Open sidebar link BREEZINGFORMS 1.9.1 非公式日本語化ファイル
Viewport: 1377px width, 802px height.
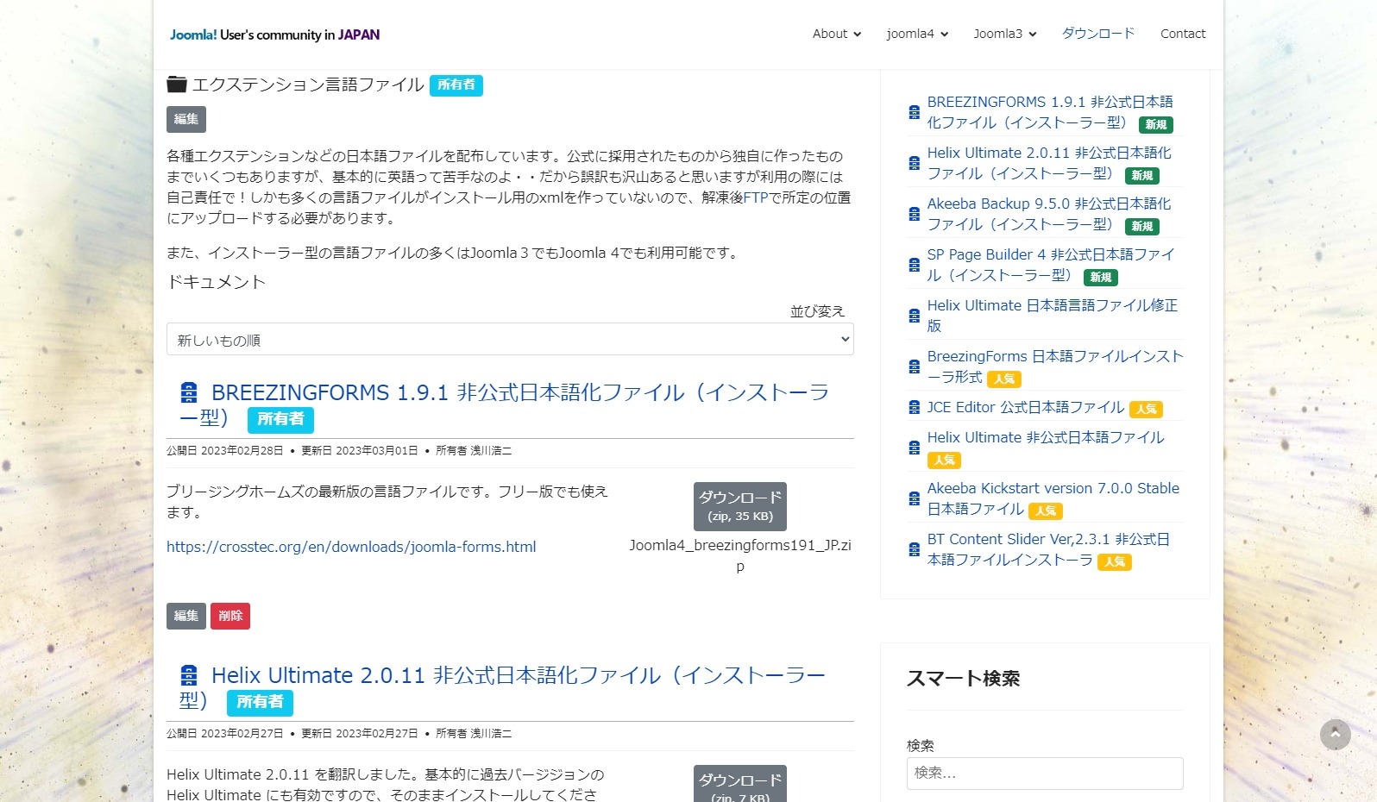coord(1050,112)
